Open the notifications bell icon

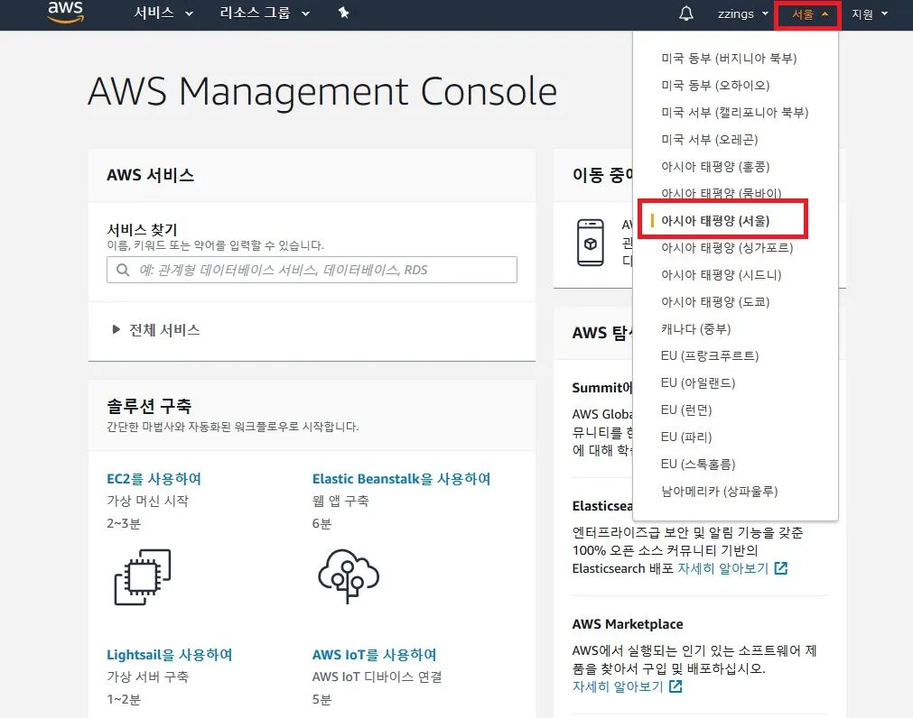click(686, 14)
